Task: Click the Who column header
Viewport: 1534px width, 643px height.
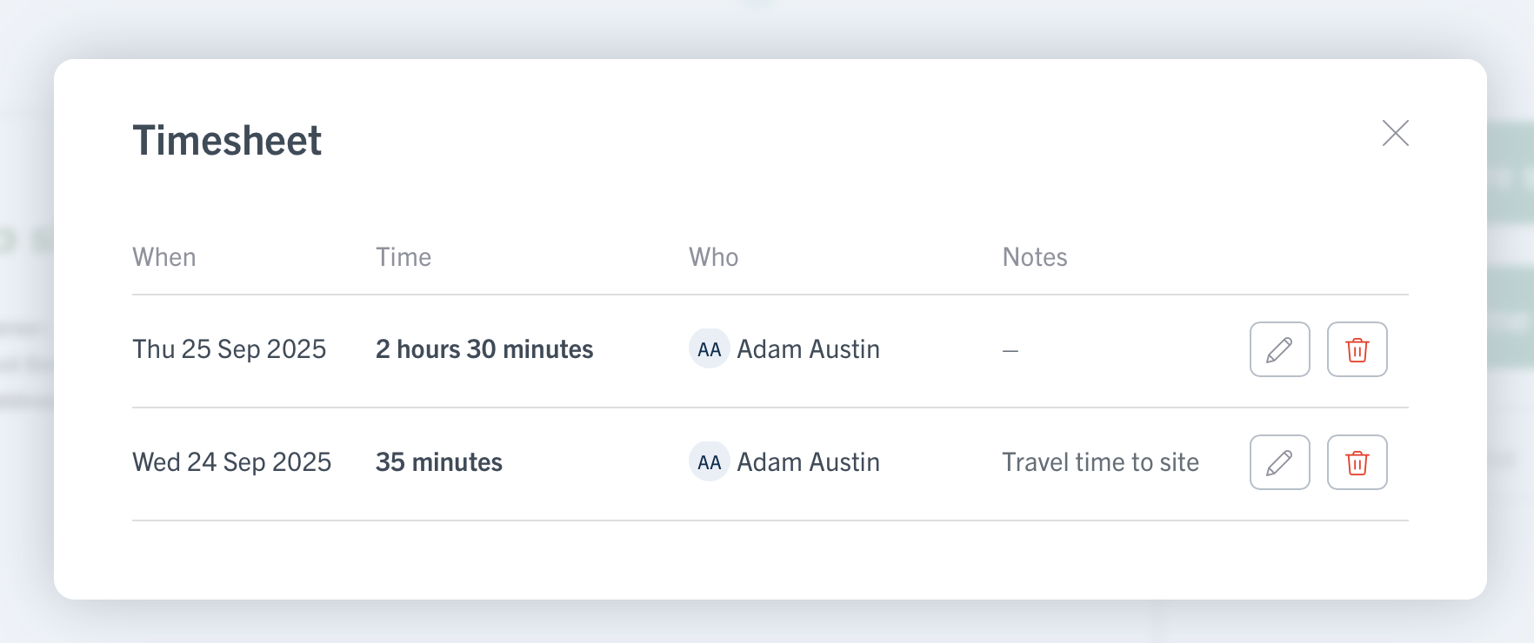Action: click(x=713, y=257)
